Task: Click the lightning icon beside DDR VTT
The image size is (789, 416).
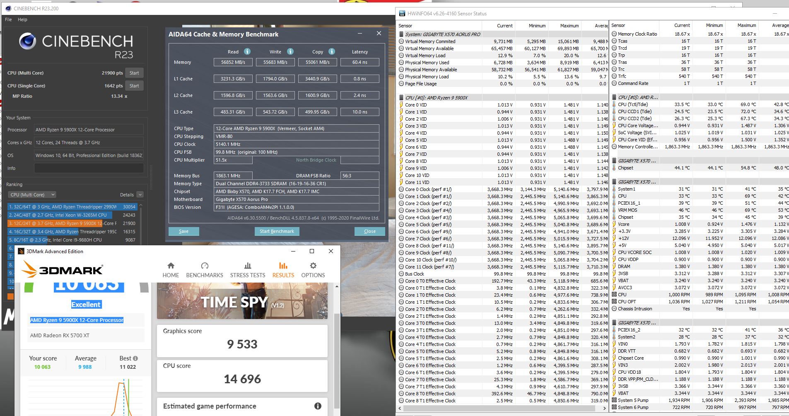Action: click(614, 351)
